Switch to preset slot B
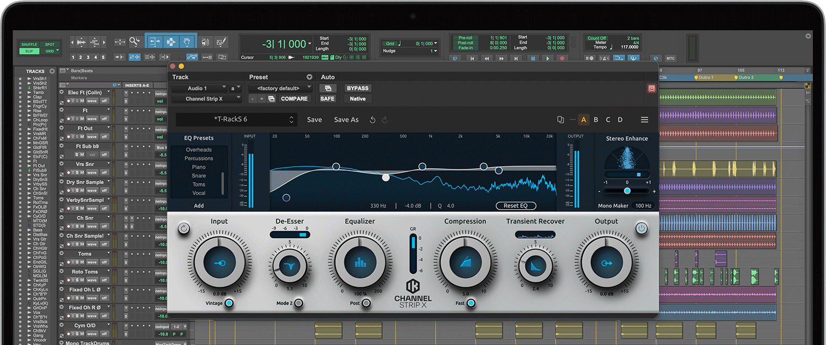This screenshot has height=345, width=826. coord(596,120)
